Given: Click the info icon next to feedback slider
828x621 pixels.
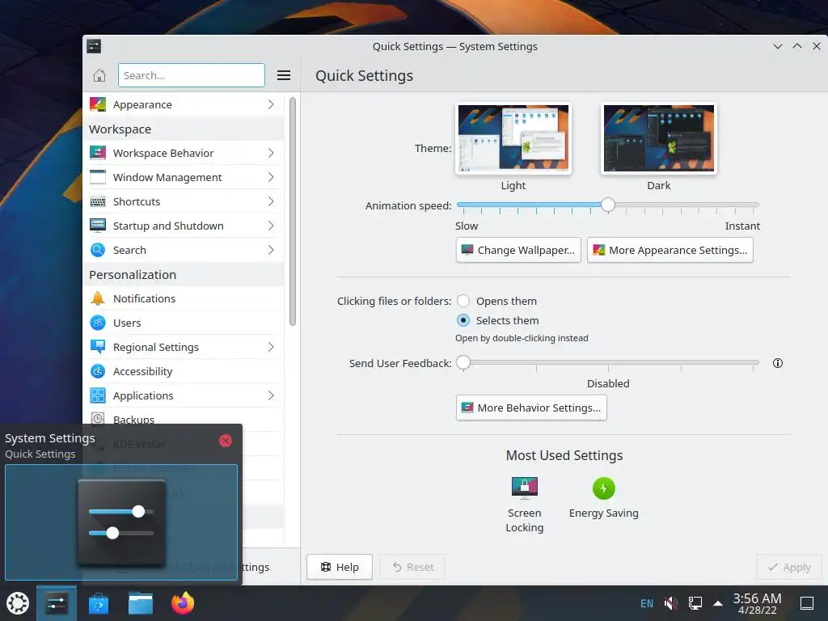Looking at the screenshot, I should 777,363.
